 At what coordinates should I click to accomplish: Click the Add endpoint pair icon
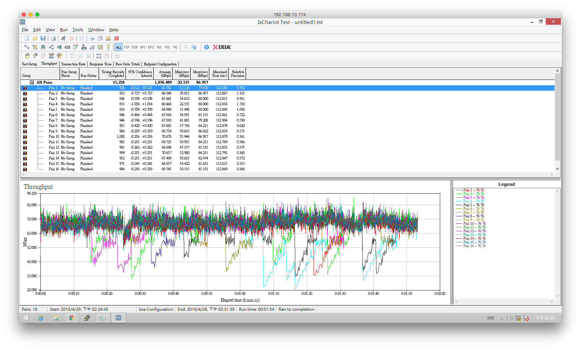27,47
